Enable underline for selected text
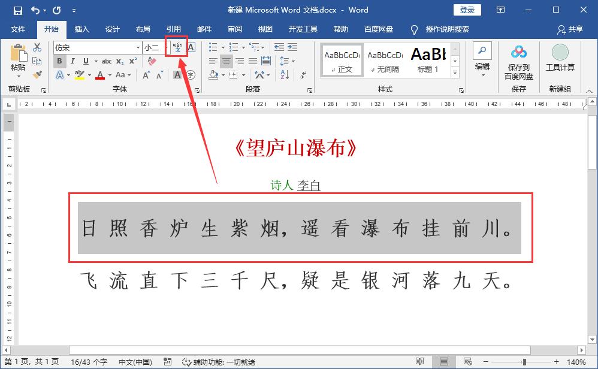Screen dimensions: 598x369 click(84, 61)
